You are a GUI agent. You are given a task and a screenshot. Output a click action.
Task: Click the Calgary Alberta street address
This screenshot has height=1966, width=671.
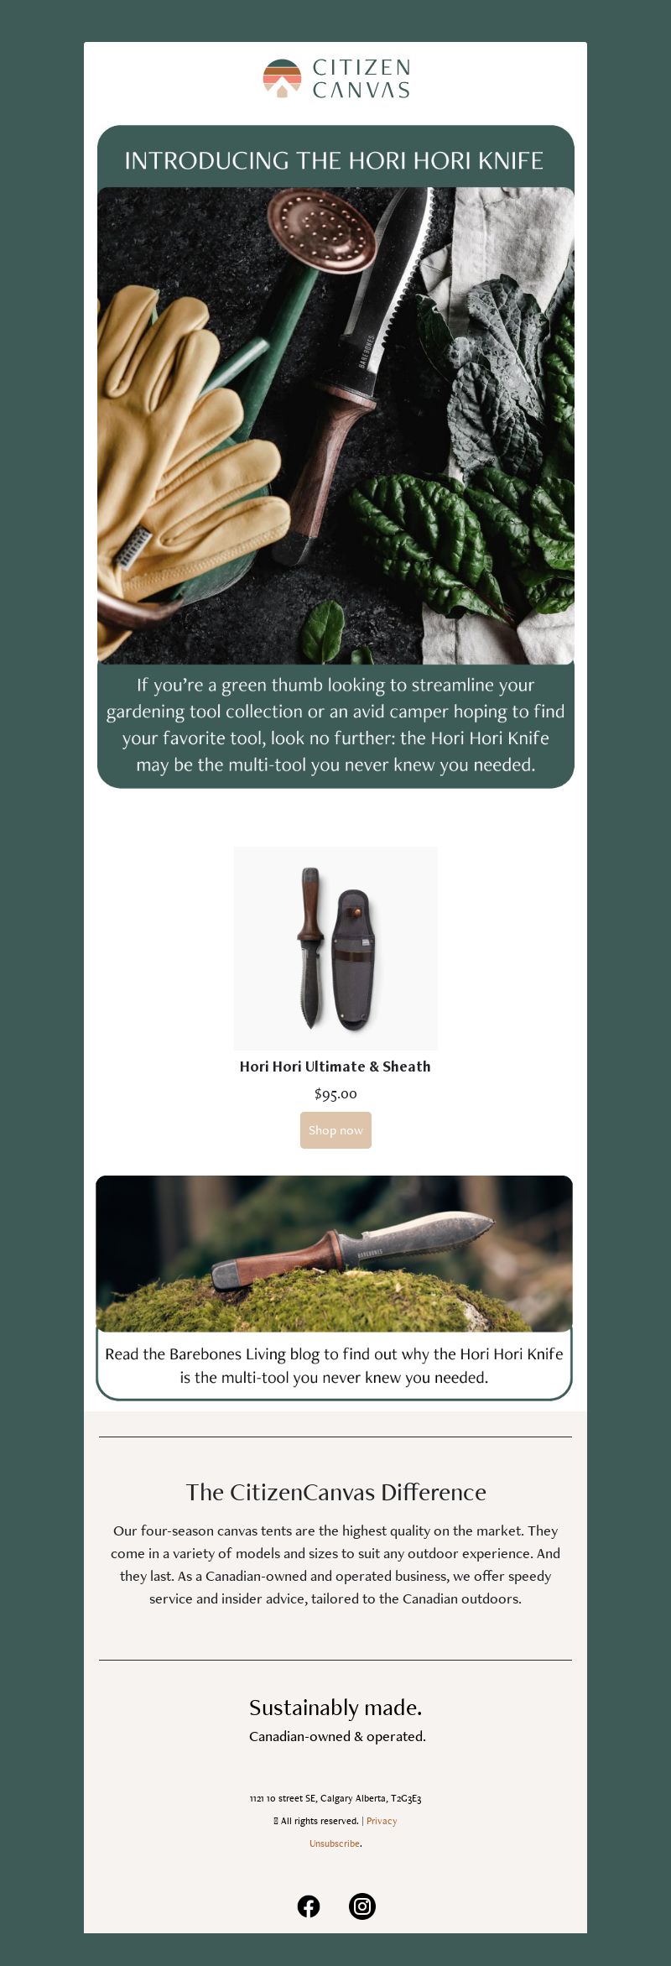point(335,1798)
